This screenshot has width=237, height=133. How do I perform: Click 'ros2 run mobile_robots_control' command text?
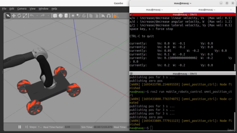[177, 92]
